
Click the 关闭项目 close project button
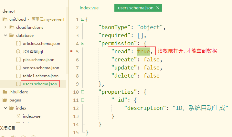point(7,128)
